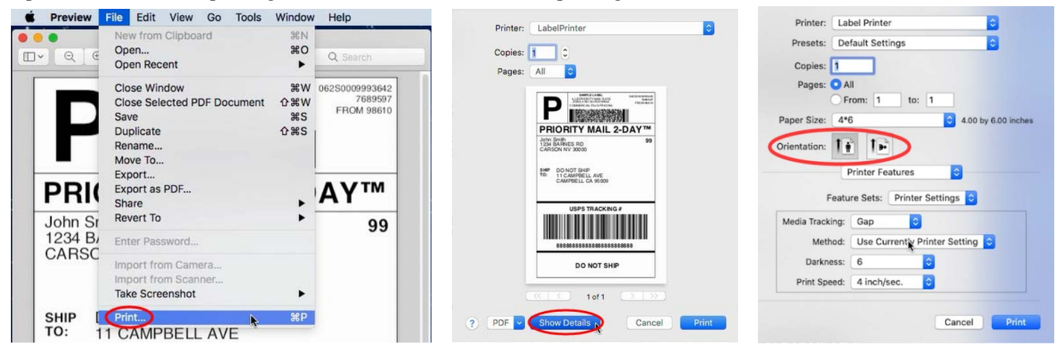Open the Media Tracking Gap dropdown
This screenshot has height=346, width=1059.
886,222
